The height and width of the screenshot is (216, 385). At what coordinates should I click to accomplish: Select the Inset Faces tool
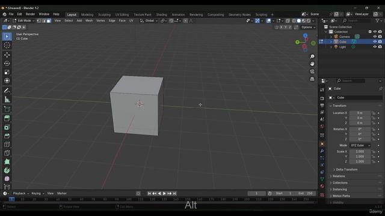coord(7,127)
